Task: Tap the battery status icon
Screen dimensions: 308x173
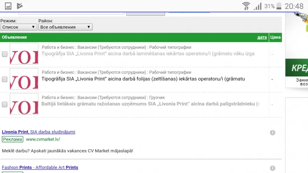Action: [279, 6]
